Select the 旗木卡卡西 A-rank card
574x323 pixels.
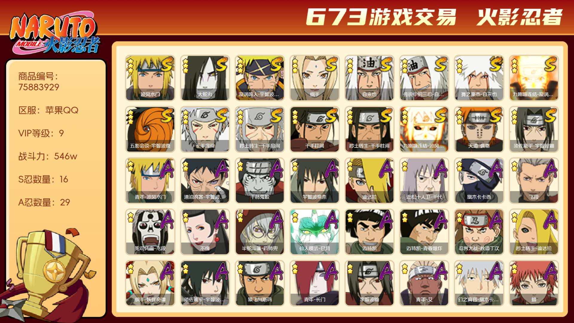[479, 181]
